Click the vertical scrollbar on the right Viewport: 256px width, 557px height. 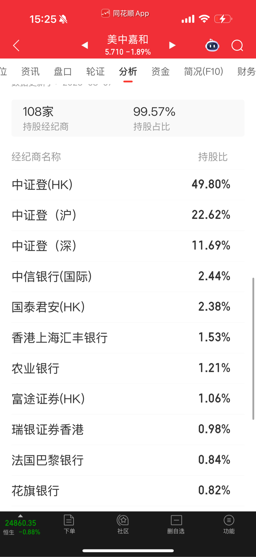[x=253, y=348]
